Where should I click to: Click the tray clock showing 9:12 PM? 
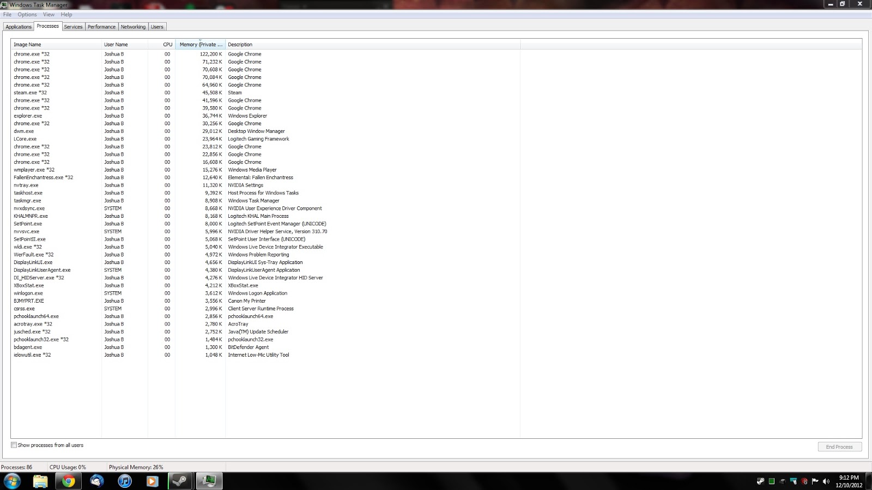pyautogui.click(x=849, y=481)
